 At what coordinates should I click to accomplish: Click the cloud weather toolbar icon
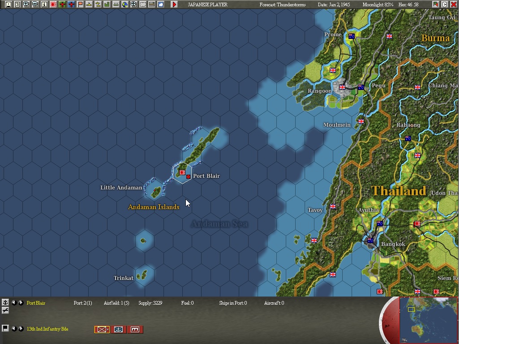(161, 4)
